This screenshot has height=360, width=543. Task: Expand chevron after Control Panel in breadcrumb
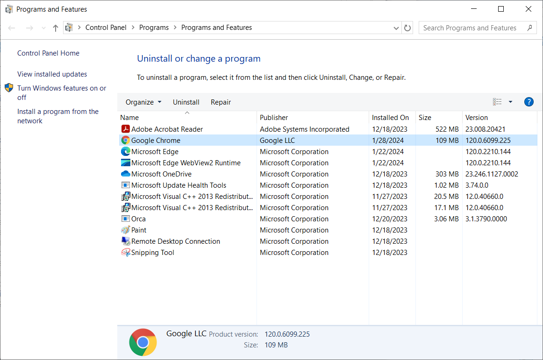133,28
